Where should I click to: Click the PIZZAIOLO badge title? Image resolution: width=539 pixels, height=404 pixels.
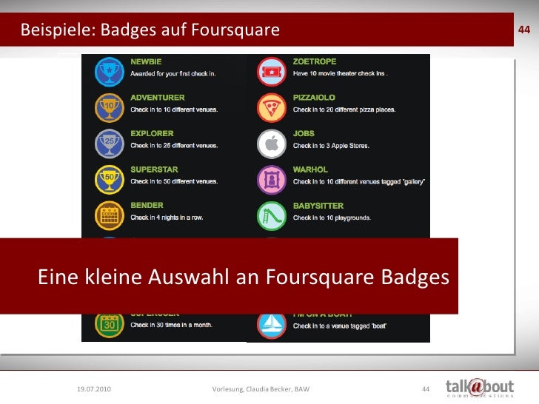click(x=314, y=98)
